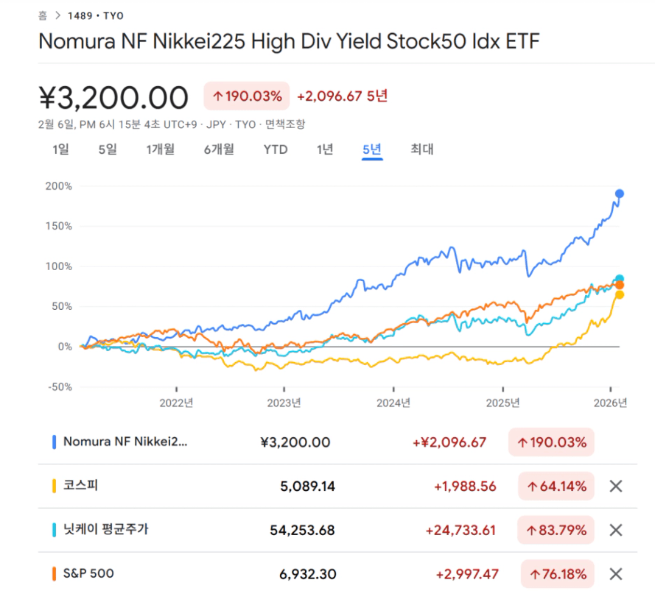Switch to the 1개월 range tab
The image size is (655, 591).
click(160, 149)
